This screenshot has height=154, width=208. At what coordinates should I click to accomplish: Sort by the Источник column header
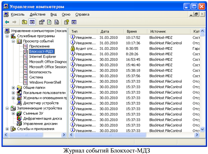(169, 31)
